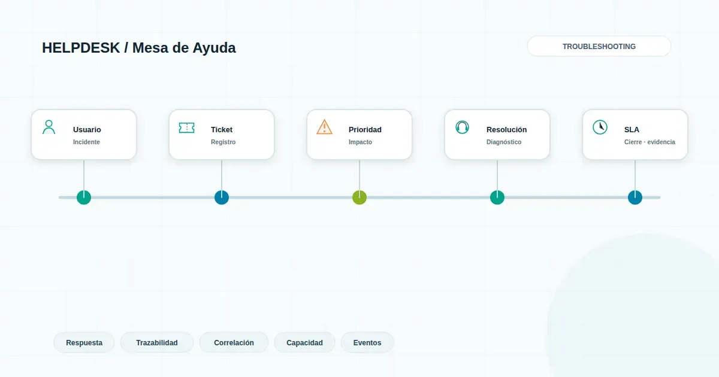This screenshot has height=377, width=719.
Task: Click the Resolución card title
Action: pos(506,130)
